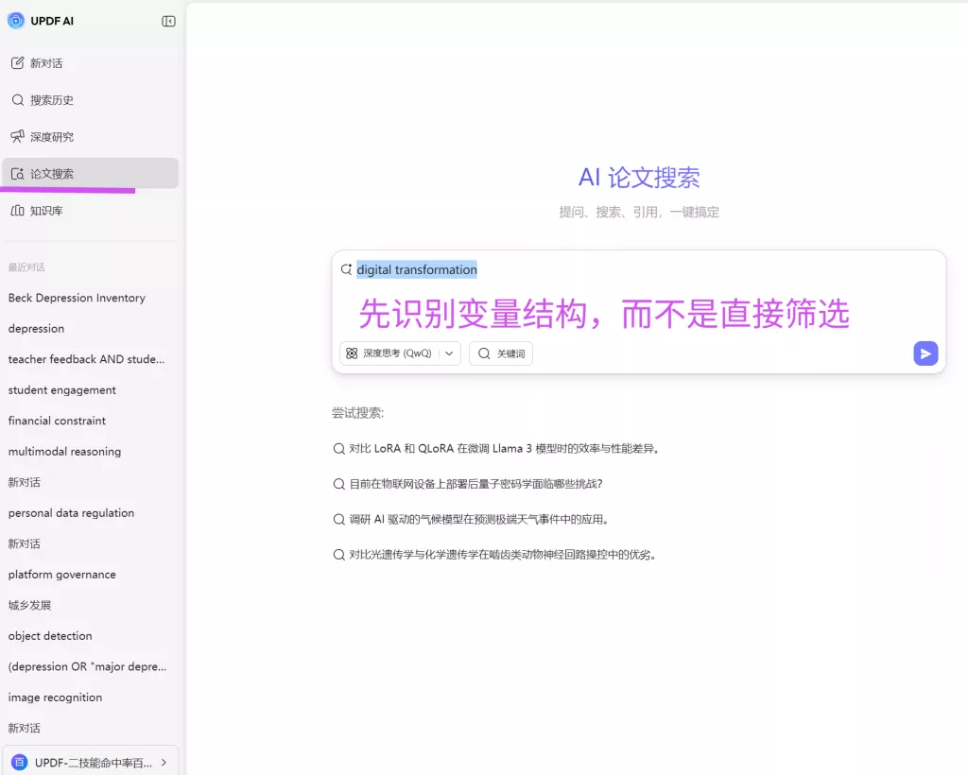The width and height of the screenshot is (968, 775).
Task: Enable deep thinking by clicking its brain icon
Action: coord(353,353)
